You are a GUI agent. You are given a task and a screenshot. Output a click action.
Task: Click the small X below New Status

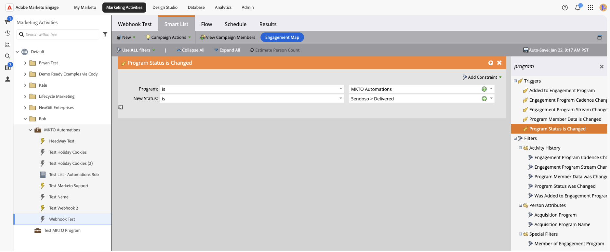click(121, 107)
